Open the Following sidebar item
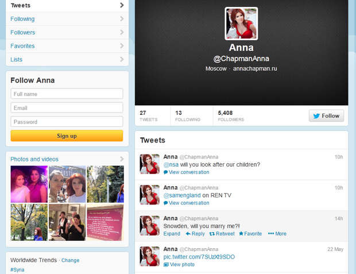The height and width of the screenshot is (274, 356). pyautogui.click(x=67, y=19)
